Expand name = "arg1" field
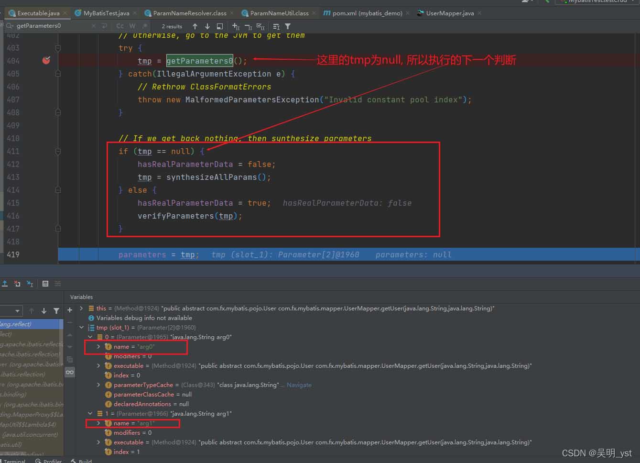This screenshot has width=640, height=463. coord(98,423)
